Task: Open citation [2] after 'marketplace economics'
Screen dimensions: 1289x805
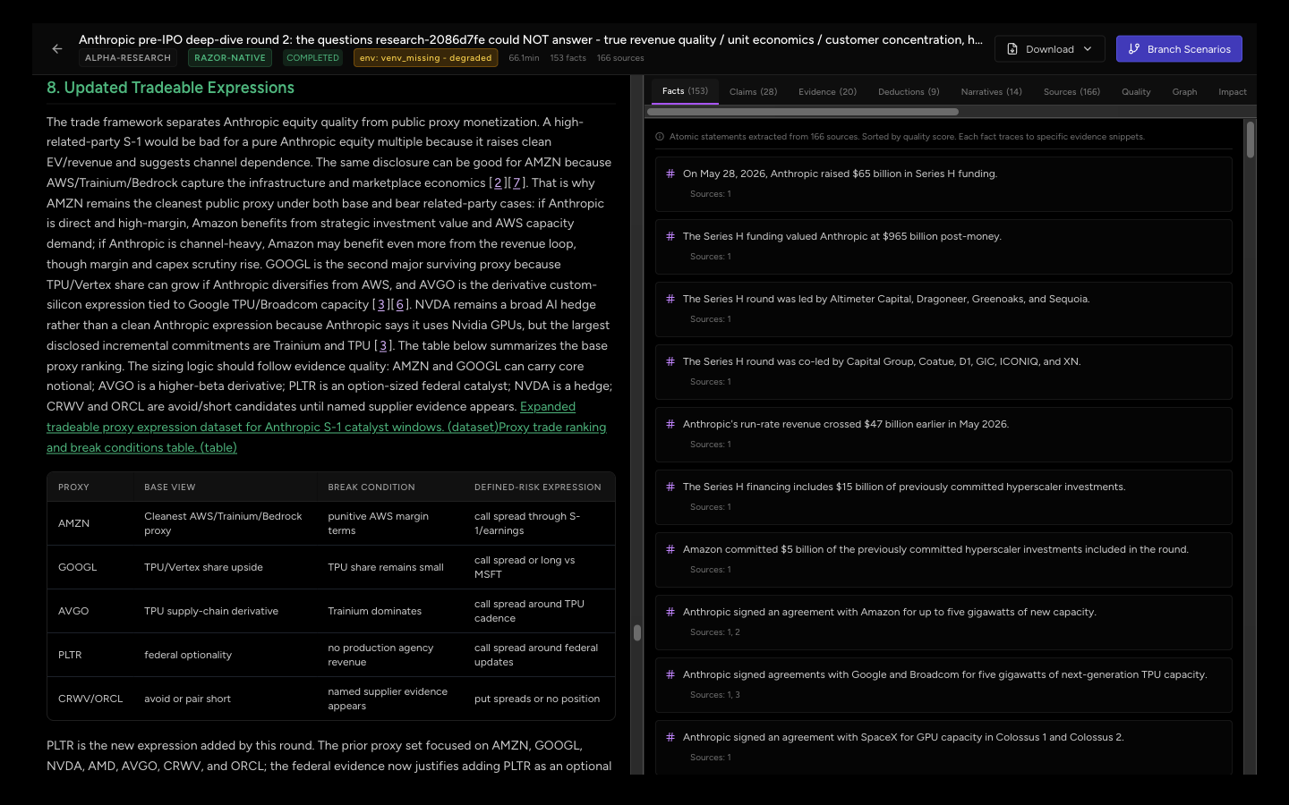Action: click(x=498, y=182)
